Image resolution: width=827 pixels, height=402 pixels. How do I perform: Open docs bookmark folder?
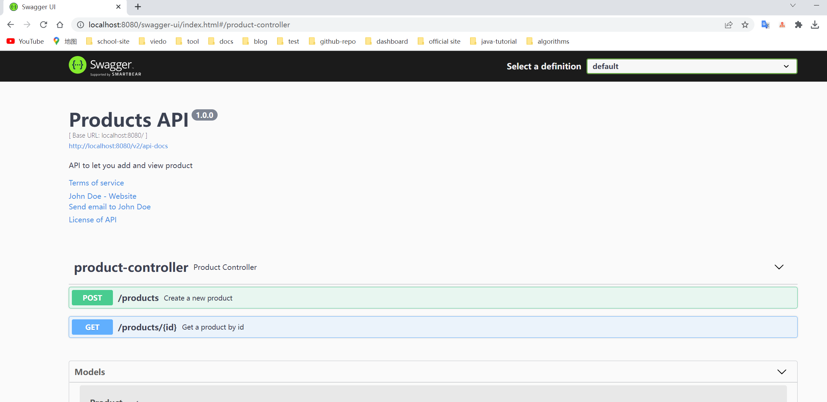tap(221, 41)
